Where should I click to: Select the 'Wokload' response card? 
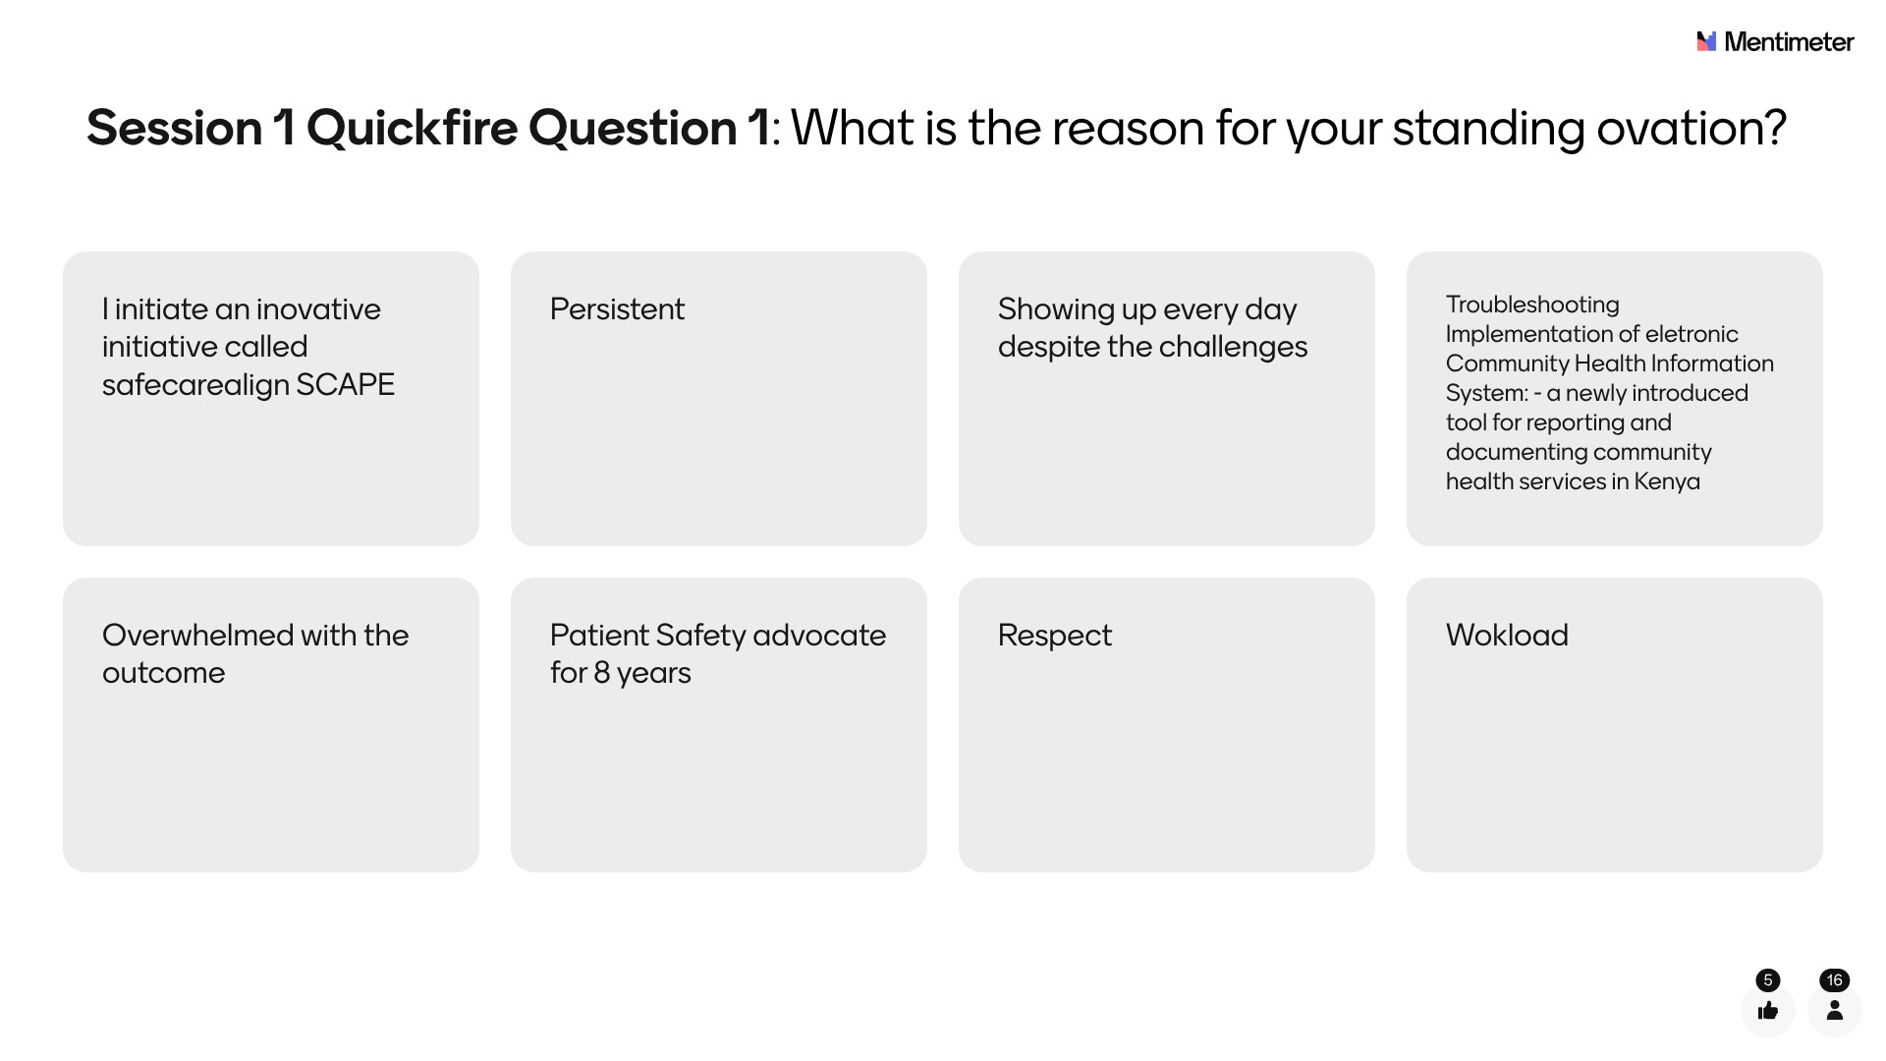(x=1614, y=724)
